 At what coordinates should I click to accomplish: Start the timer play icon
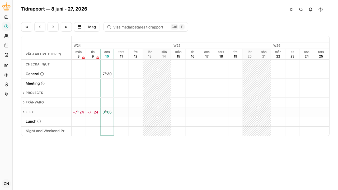click(292, 9)
